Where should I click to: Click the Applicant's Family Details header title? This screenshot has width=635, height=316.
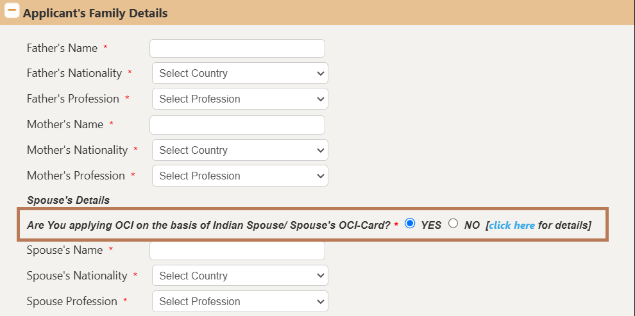96,13
